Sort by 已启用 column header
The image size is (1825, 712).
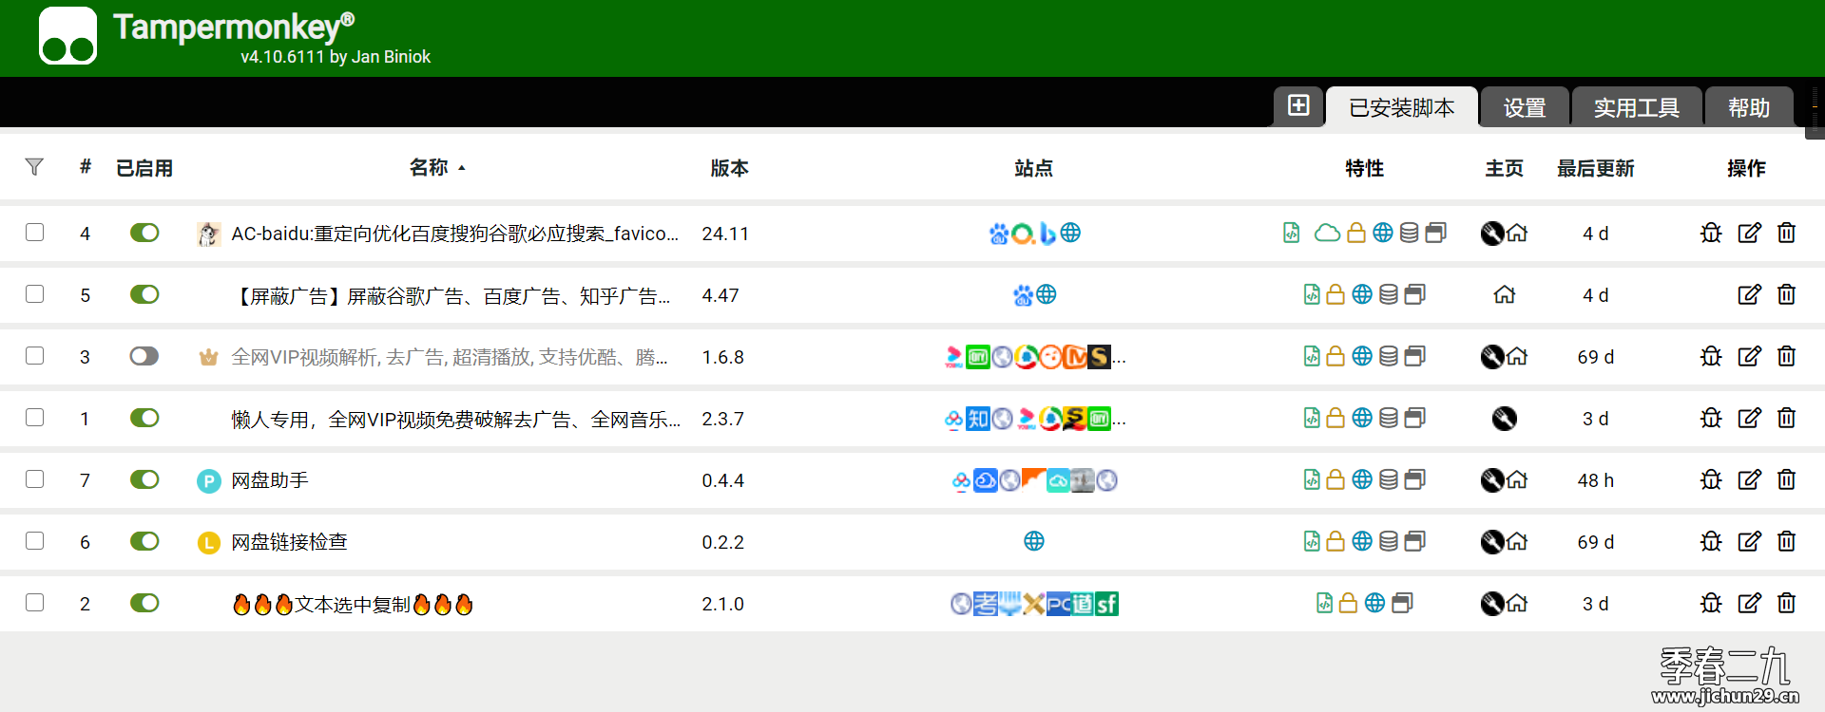coord(144,168)
